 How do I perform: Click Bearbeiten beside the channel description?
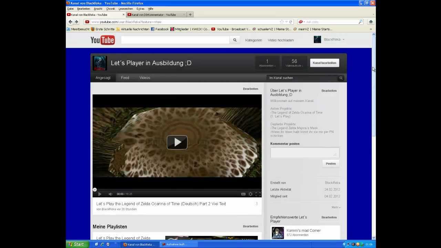pos(329,91)
